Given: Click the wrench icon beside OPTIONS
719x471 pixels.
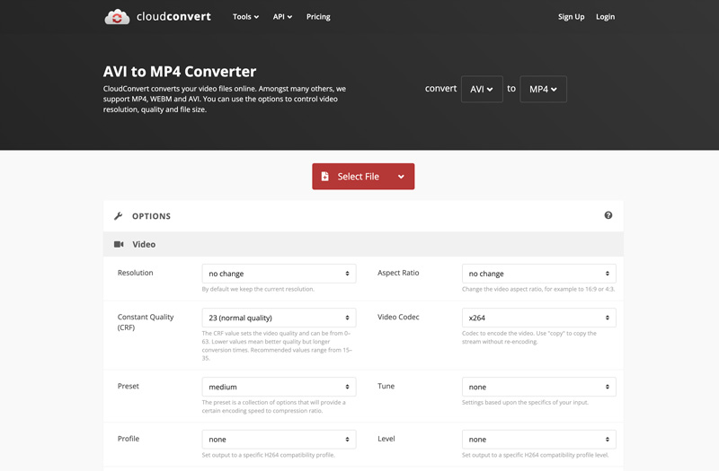Looking at the screenshot, I should pyautogui.click(x=119, y=216).
